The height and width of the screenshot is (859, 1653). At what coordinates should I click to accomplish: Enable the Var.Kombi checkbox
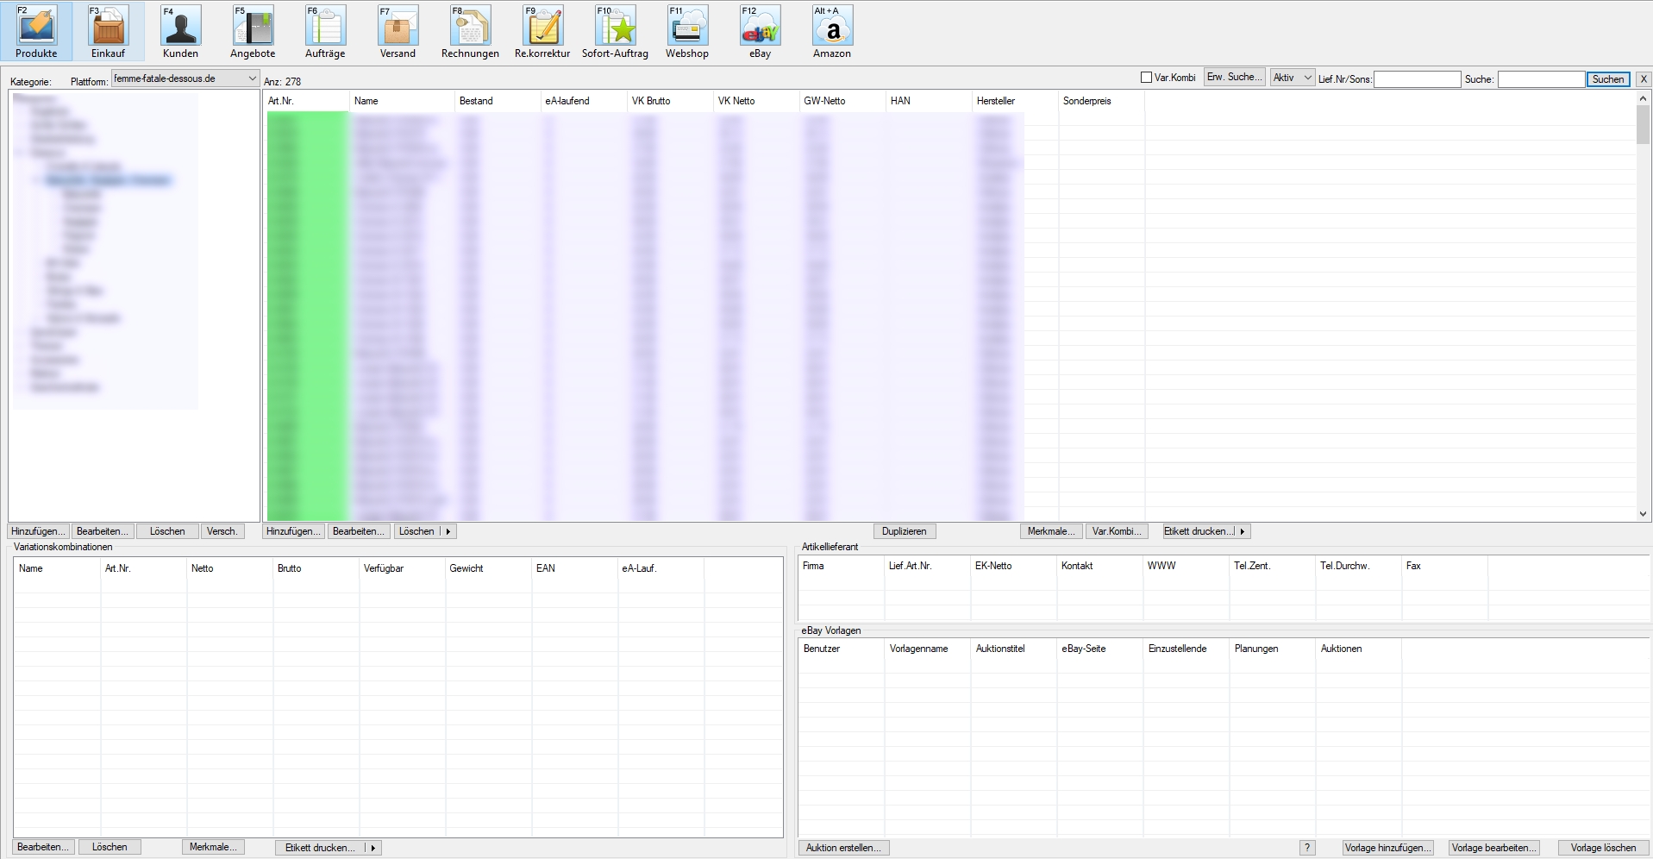[x=1147, y=78]
